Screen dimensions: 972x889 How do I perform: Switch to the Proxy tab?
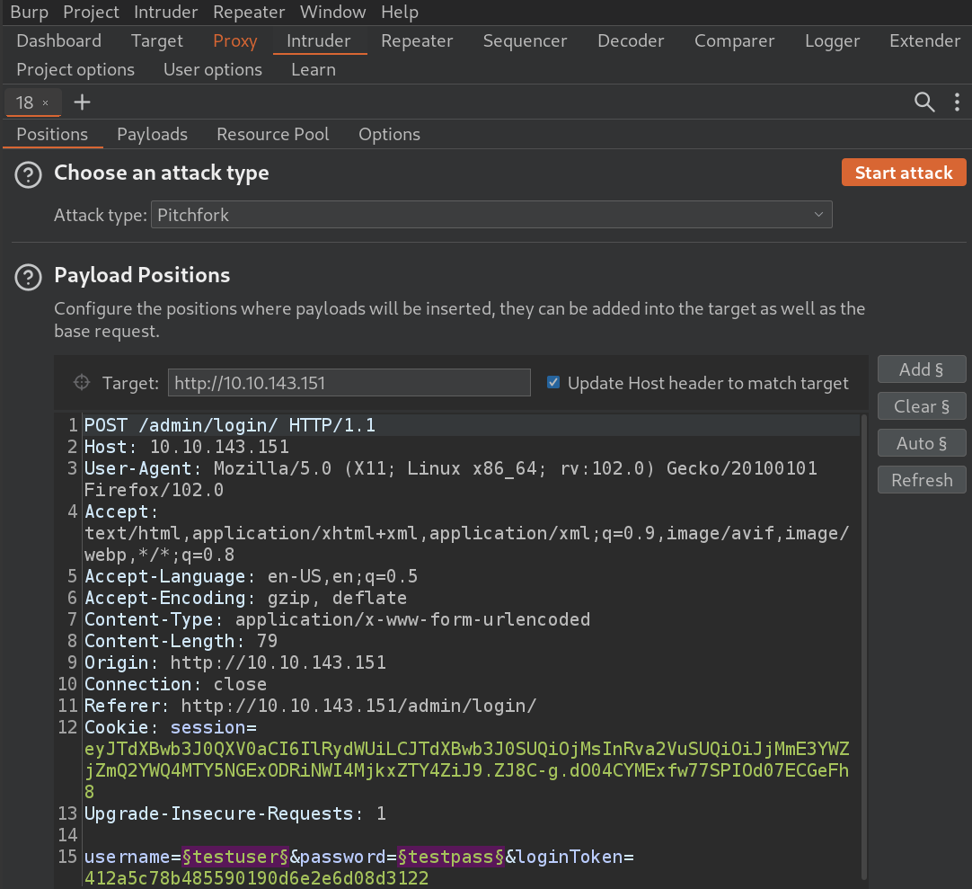(x=235, y=41)
